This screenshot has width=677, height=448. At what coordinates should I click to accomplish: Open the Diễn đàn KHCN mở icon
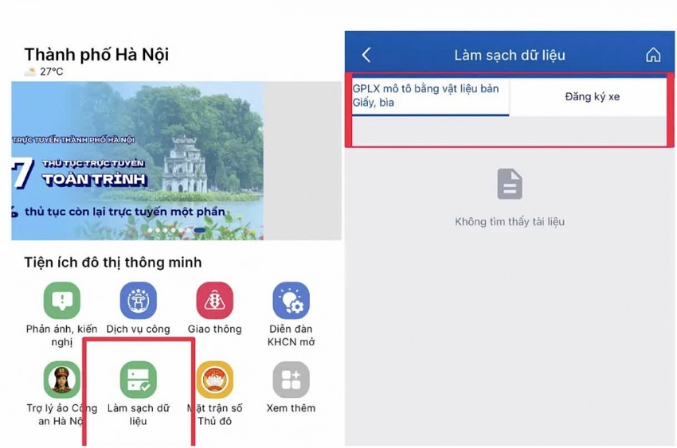291,301
